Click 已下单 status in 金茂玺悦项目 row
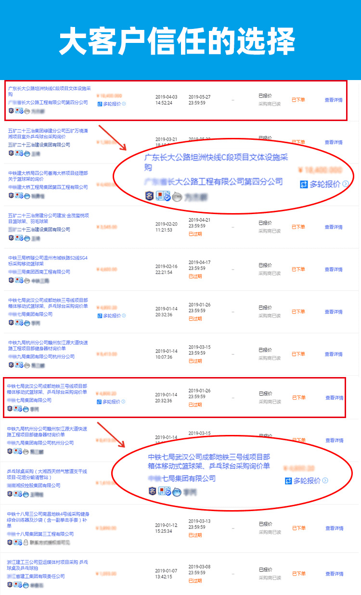361x595 pixels. pyautogui.click(x=298, y=227)
